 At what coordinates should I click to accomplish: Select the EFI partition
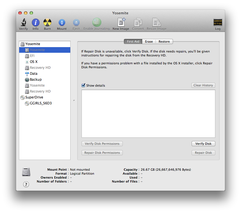[45, 56]
